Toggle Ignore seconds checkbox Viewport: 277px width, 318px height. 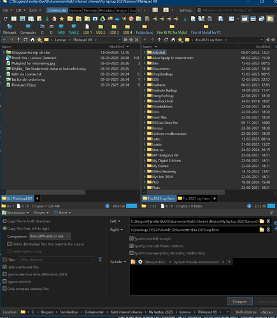[4, 282]
